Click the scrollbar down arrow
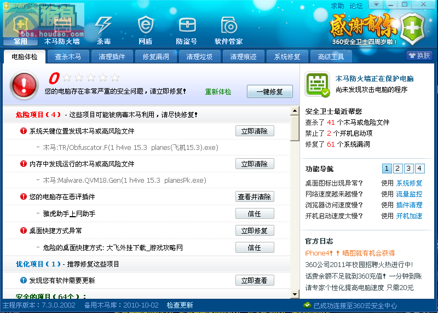Viewport: 438px width, 313px height. click(295, 294)
